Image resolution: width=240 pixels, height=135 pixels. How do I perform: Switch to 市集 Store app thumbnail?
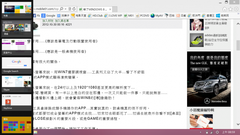pos(16,10)
